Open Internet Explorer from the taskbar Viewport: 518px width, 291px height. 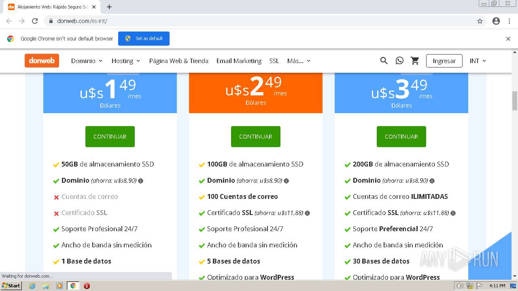coord(32,286)
